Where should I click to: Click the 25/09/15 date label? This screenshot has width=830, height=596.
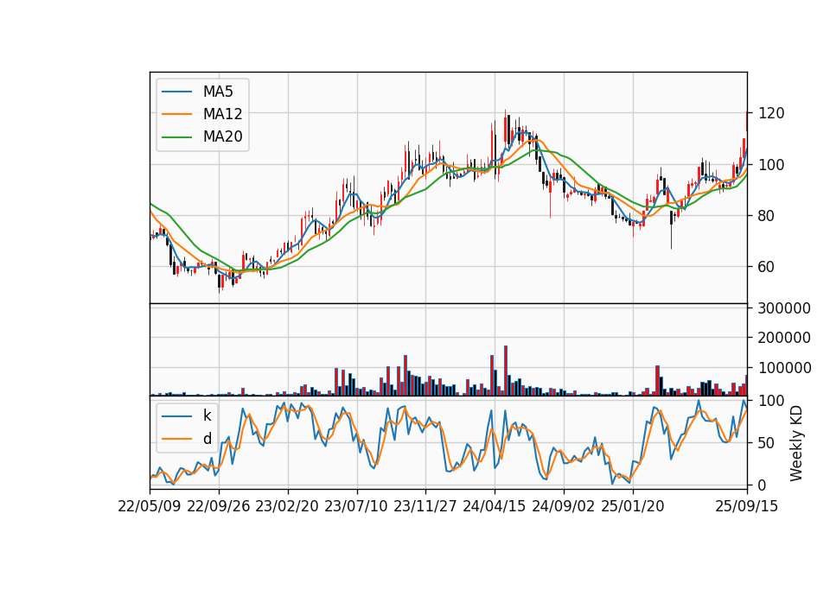(x=747, y=506)
